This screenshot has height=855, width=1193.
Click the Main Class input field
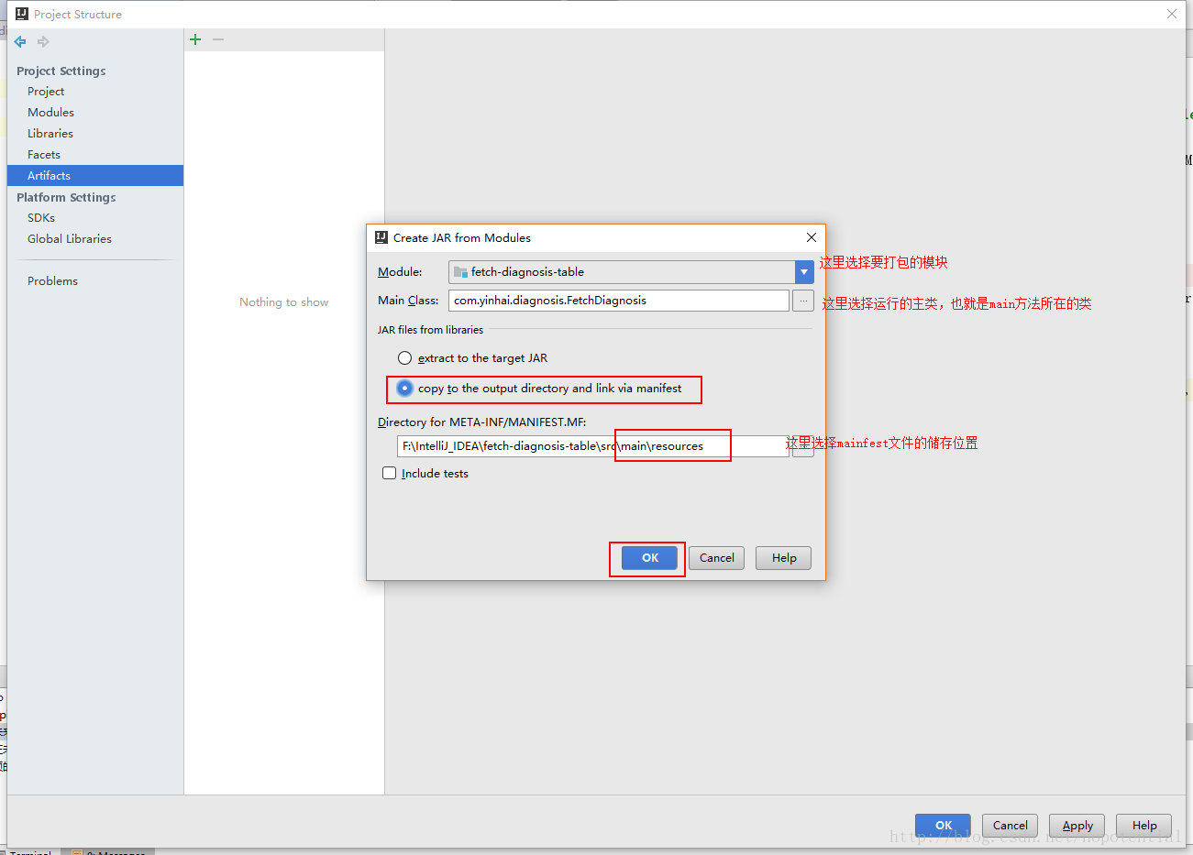(619, 301)
